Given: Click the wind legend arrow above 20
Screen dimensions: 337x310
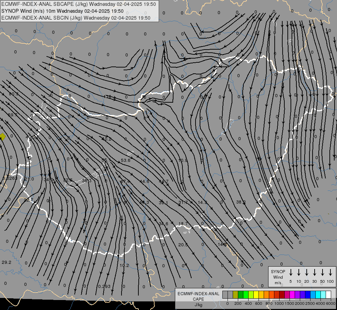Looking at the screenshot, I should click(x=307, y=272).
